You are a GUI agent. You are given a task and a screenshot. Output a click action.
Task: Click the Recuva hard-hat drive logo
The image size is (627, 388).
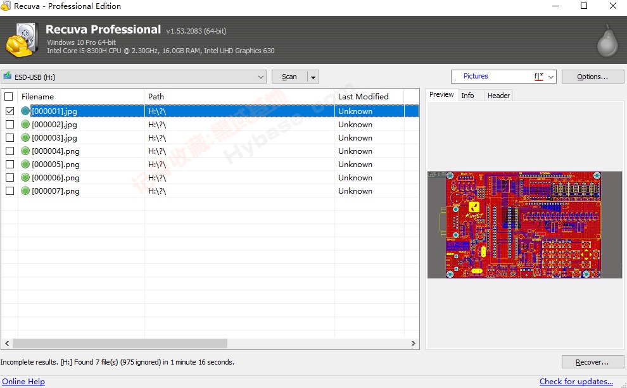point(22,40)
